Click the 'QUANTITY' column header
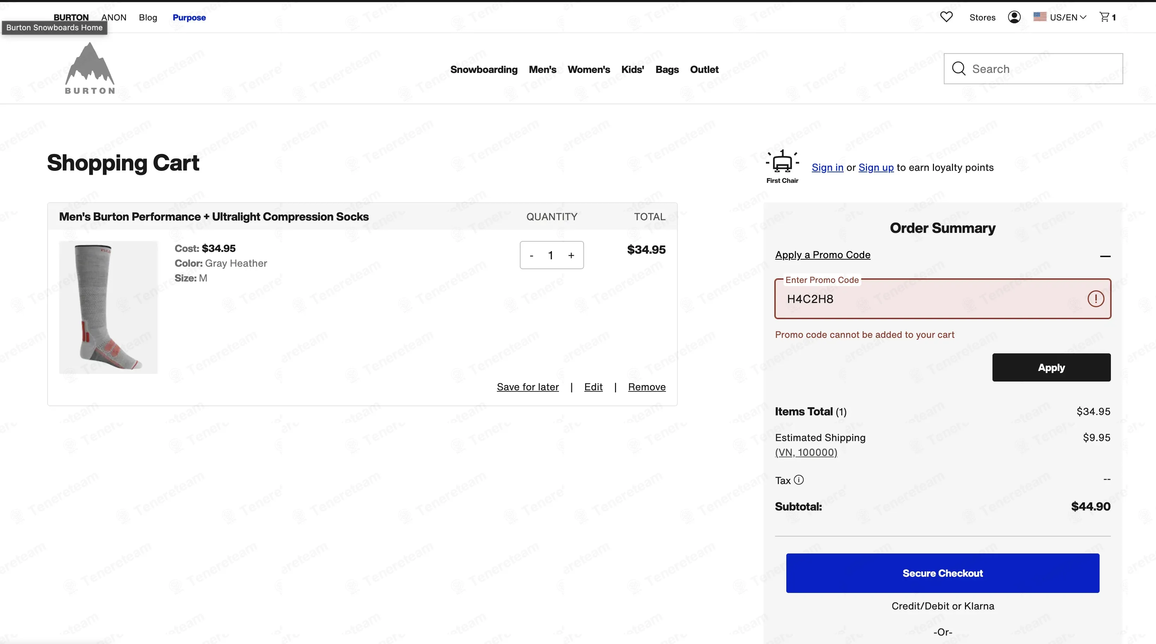This screenshot has height=644, width=1156. (552, 217)
